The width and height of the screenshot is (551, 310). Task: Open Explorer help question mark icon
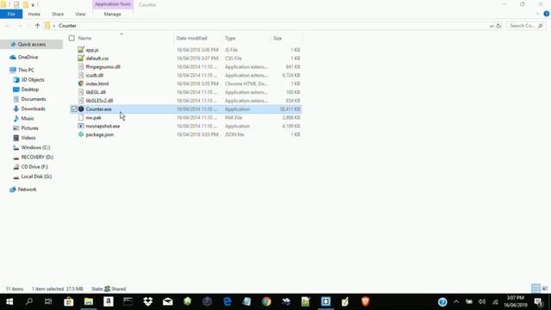[x=546, y=14]
